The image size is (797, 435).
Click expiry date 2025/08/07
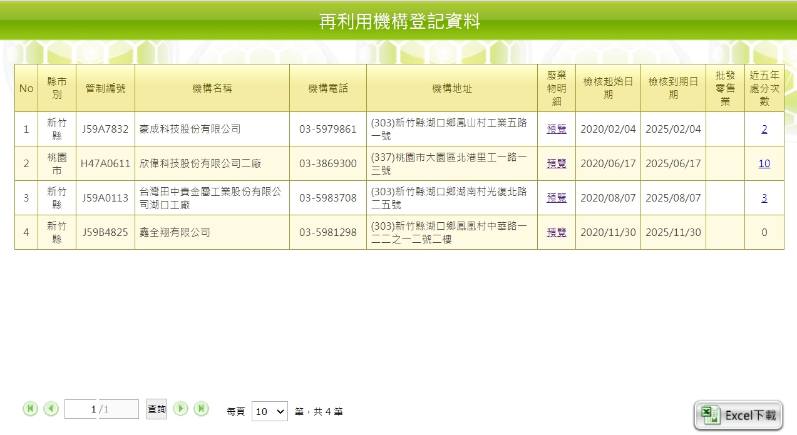[x=673, y=198]
